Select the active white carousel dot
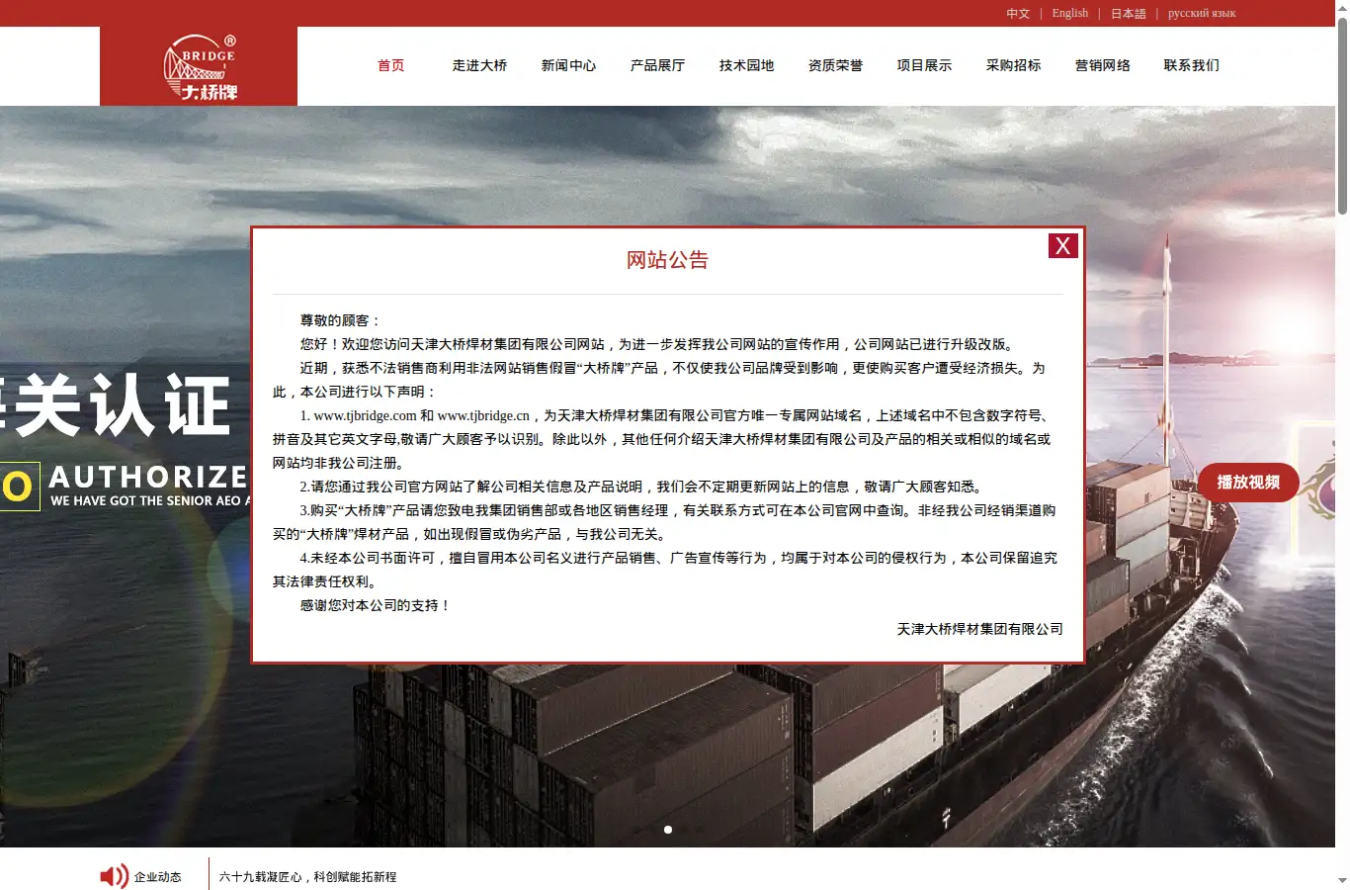This screenshot has width=1350, height=890. [x=668, y=830]
